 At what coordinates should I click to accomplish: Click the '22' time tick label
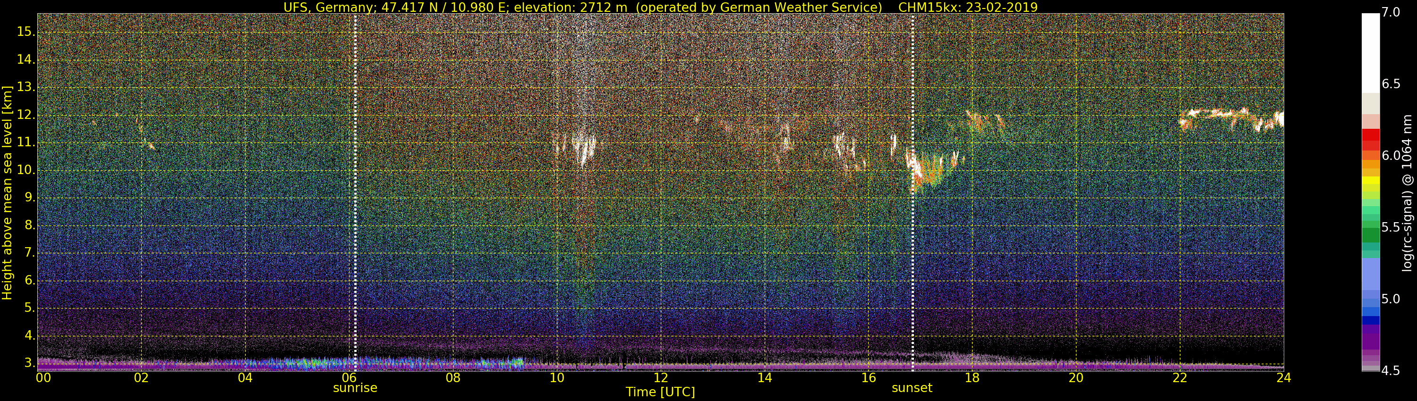click(1180, 378)
